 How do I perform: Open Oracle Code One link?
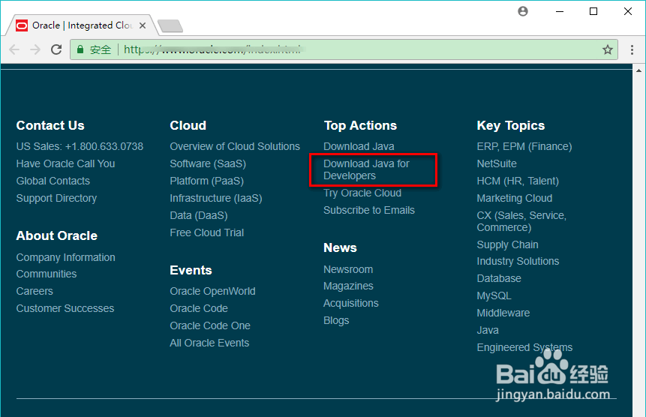pyautogui.click(x=210, y=326)
